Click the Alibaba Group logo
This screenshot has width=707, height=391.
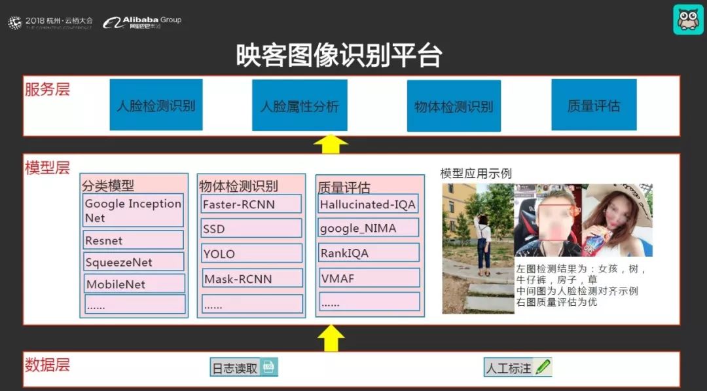142,22
